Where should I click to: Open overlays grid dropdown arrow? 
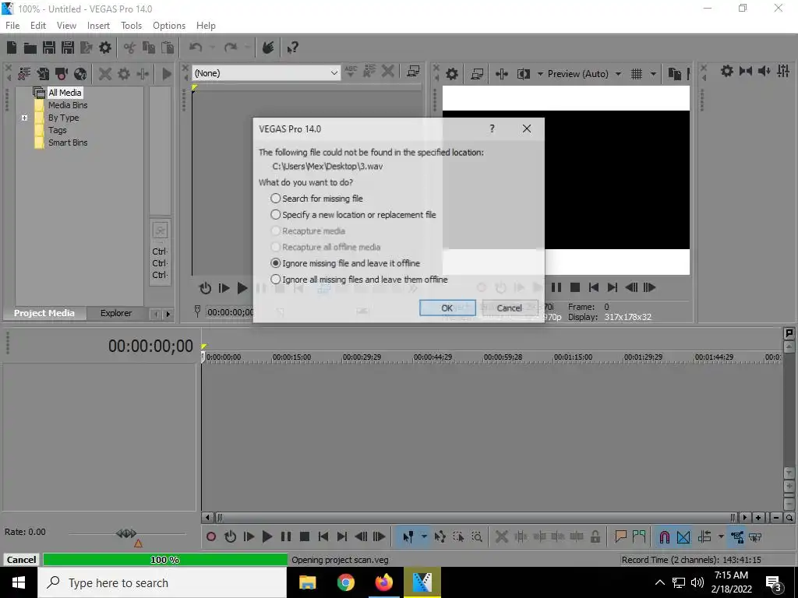[653, 74]
